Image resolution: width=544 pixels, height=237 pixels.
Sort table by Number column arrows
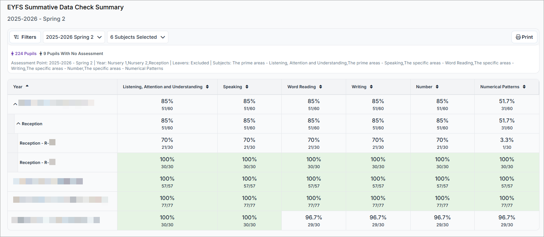click(437, 87)
